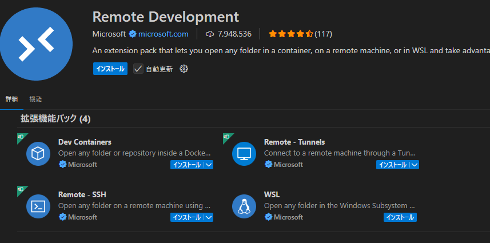Click the Remote - Tunnels description text
The width and height of the screenshot is (490, 243).
coord(340,153)
